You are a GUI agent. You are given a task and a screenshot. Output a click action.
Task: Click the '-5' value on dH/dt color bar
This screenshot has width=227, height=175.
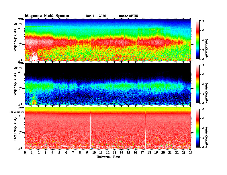click(x=203, y=21)
